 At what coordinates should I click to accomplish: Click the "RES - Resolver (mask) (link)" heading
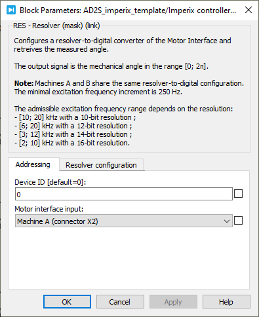tap(56, 26)
